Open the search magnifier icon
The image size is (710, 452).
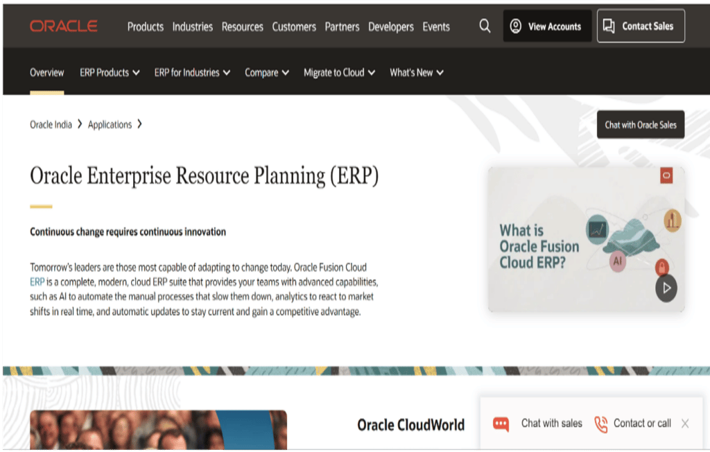click(485, 26)
